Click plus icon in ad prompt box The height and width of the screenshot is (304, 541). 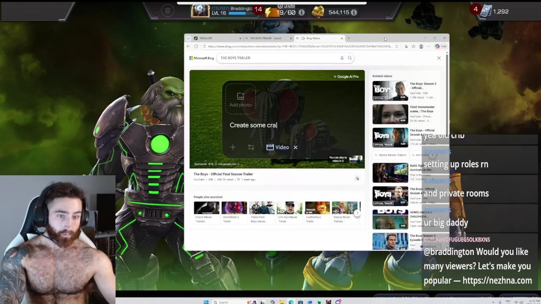[x=233, y=147]
